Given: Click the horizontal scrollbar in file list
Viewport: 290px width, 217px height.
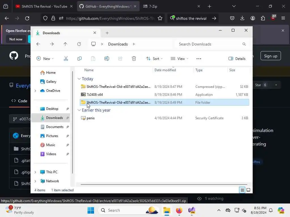Looking at the screenshot, I should [x=164, y=184].
